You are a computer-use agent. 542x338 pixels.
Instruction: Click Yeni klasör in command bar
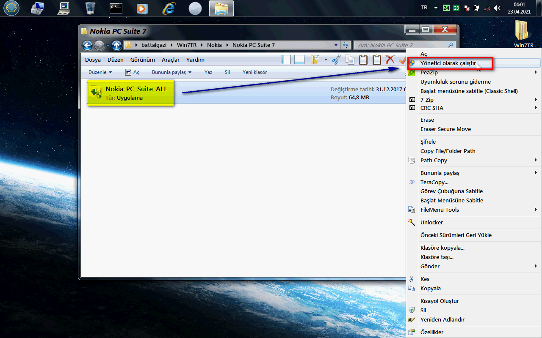tap(254, 72)
